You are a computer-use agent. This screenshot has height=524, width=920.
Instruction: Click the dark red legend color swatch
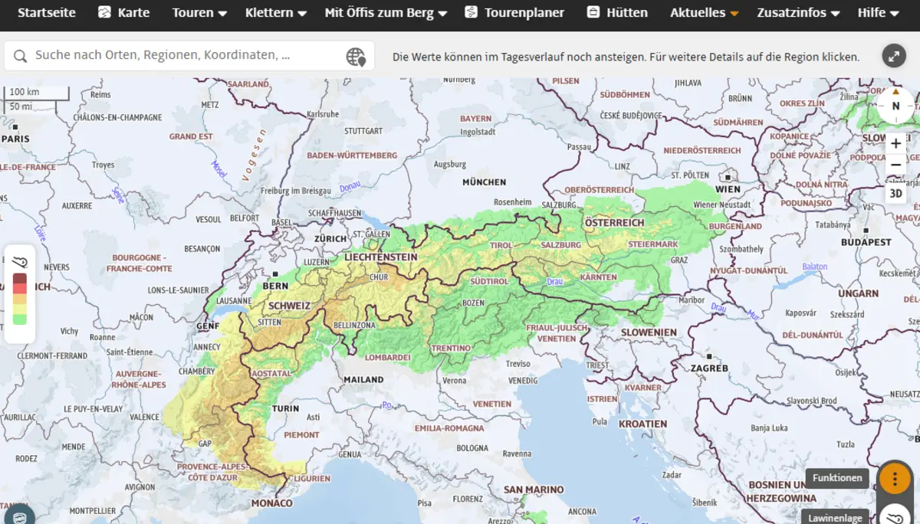point(20,279)
